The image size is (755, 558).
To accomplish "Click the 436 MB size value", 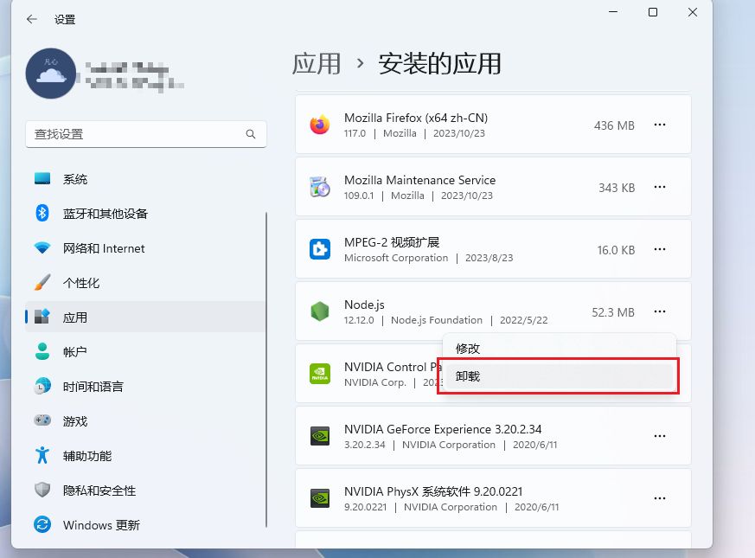I will [x=614, y=125].
